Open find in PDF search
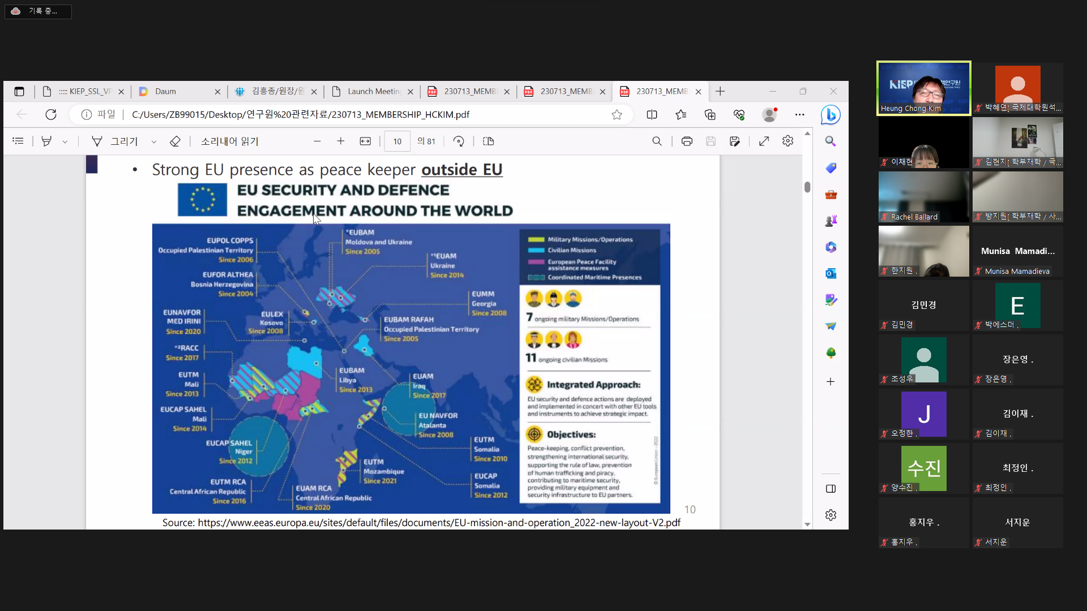1087x611 pixels. coord(657,141)
